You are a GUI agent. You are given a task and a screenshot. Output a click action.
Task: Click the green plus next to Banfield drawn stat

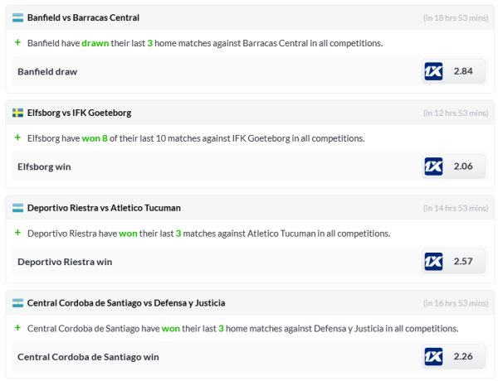pos(17,42)
